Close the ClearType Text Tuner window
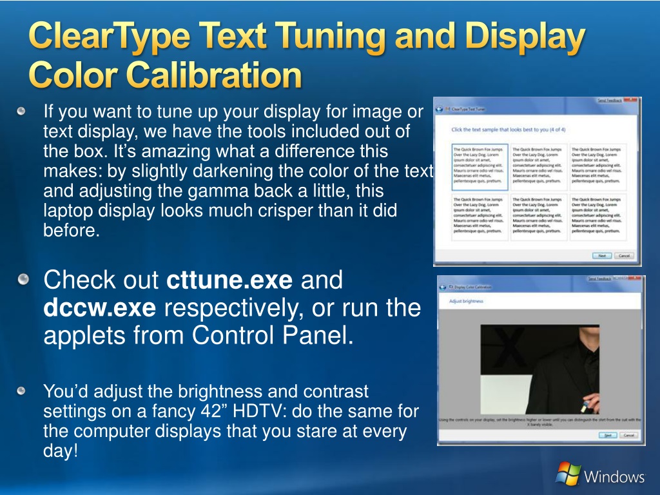660x495 pixels. pyautogui.click(x=630, y=100)
